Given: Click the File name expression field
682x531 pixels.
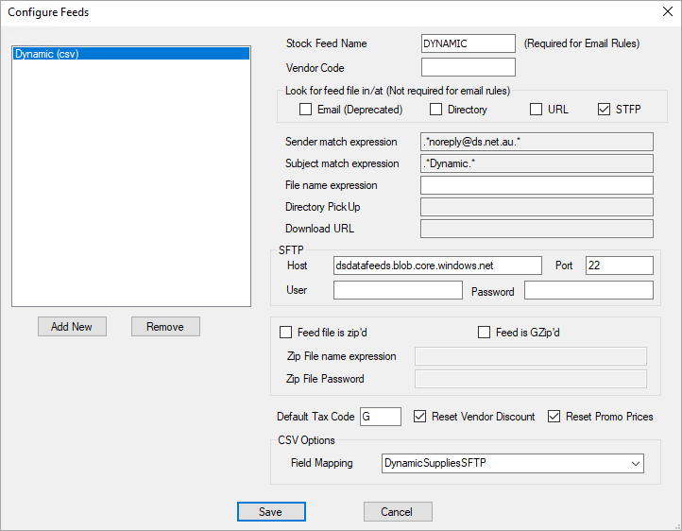Looking at the screenshot, I should [537, 185].
